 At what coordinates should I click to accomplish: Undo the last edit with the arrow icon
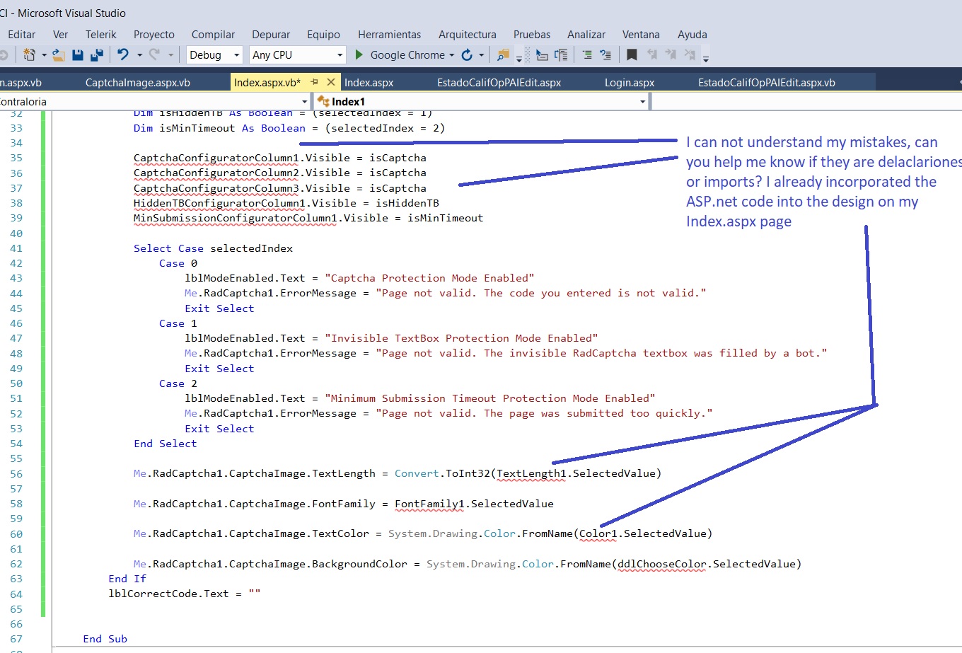tap(123, 54)
